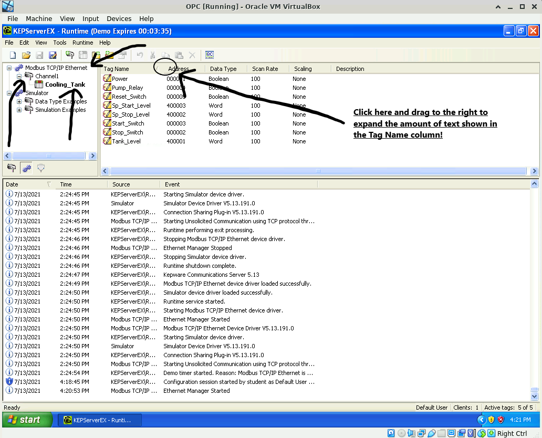Click the display monitor icon in VirtualBox status bar

point(452,433)
